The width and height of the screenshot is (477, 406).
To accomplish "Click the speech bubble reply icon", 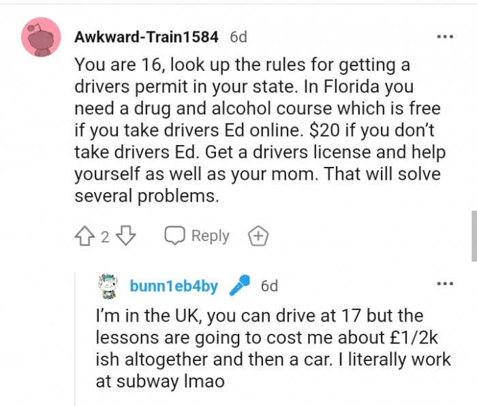I will 175,236.
